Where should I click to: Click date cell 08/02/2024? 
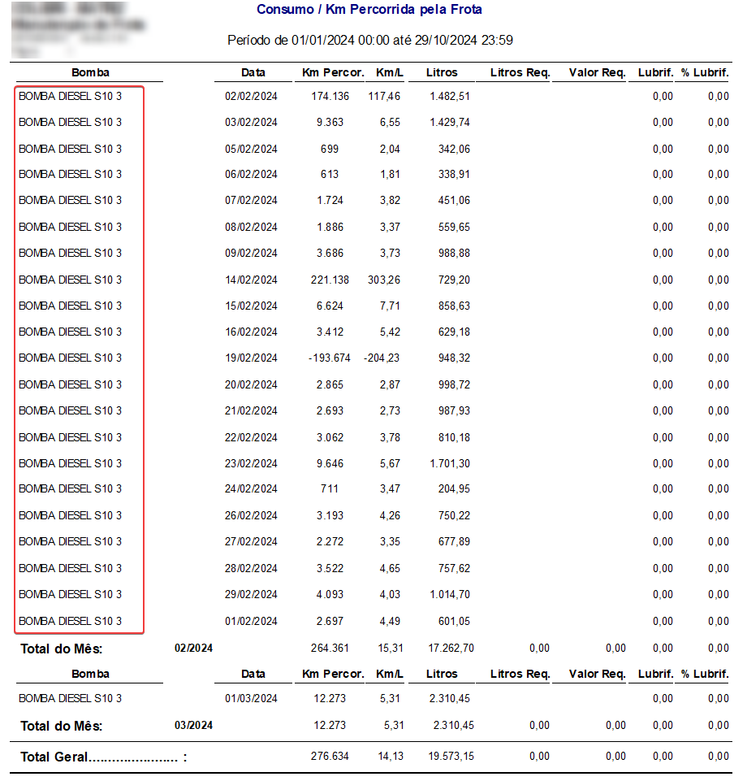pos(251,227)
